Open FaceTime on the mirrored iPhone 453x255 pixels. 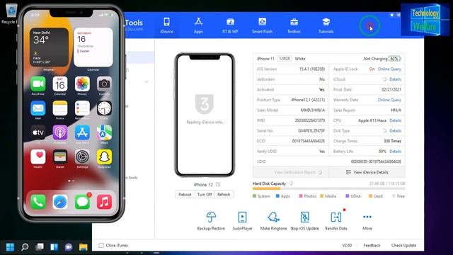click(38, 84)
